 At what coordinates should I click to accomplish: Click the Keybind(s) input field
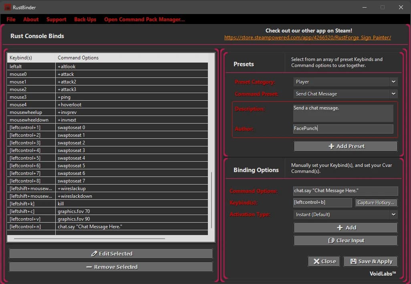[x=322, y=202]
